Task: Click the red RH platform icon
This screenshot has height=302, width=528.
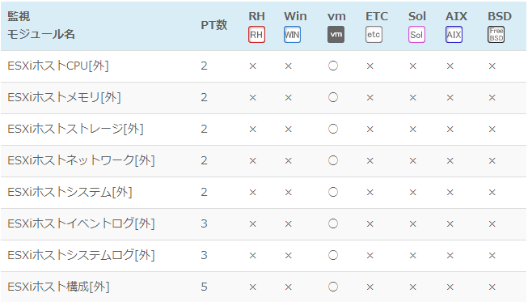Action: point(256,34)
